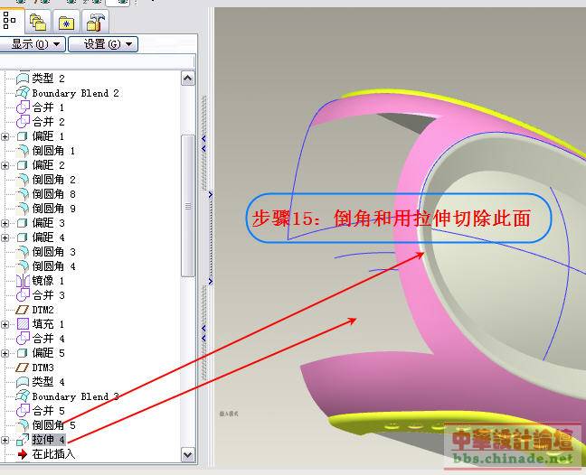Expand the 偏距 1 tree node
586x475 pixels.
[5, 136]
